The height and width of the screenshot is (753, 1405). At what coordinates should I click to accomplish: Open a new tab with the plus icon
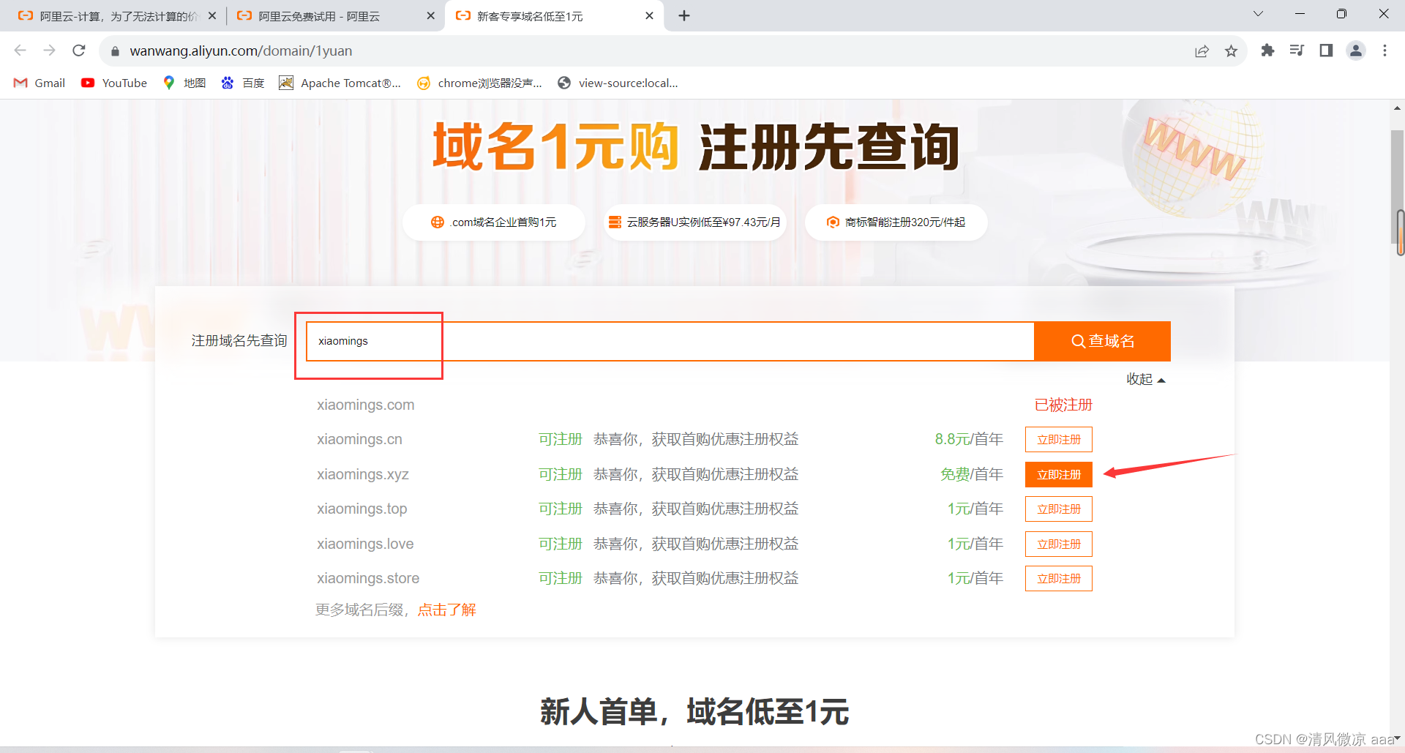pyautogui.click(x=684, y=15)
